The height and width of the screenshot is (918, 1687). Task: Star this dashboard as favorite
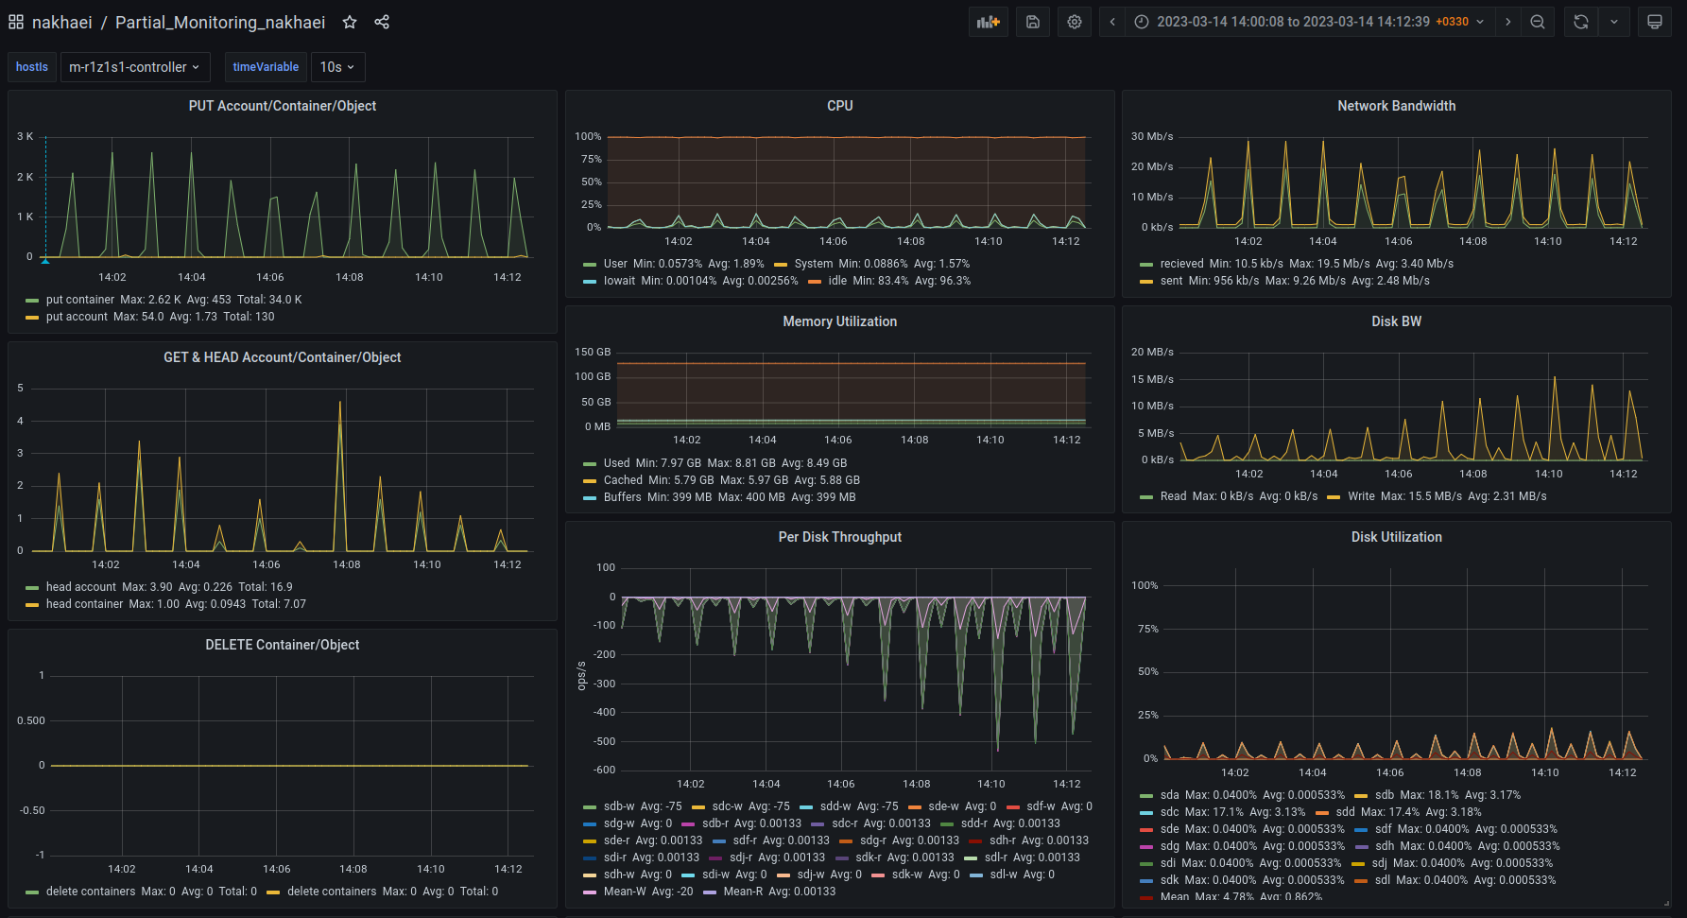coord(350,22)
